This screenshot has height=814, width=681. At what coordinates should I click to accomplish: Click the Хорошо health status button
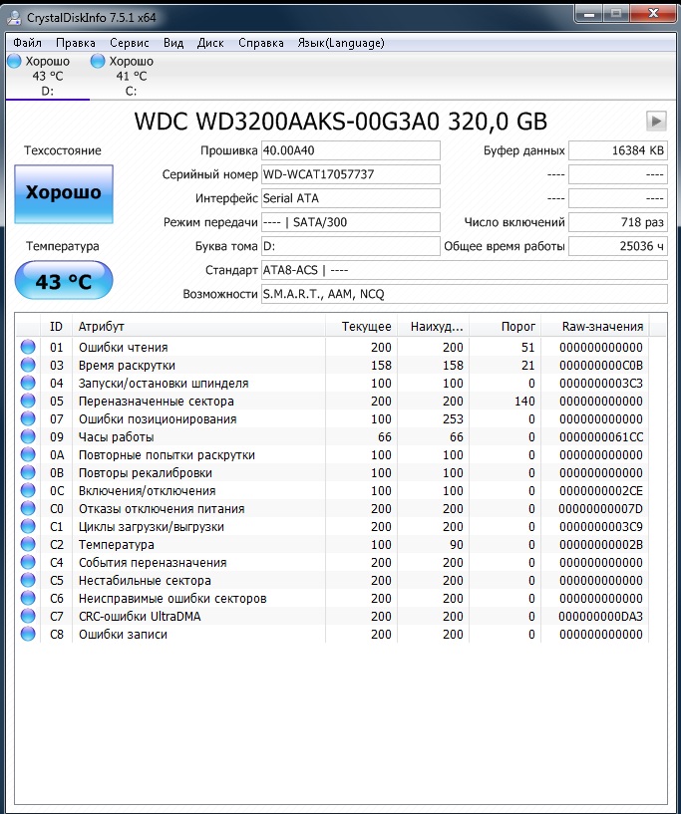(64, 193)
